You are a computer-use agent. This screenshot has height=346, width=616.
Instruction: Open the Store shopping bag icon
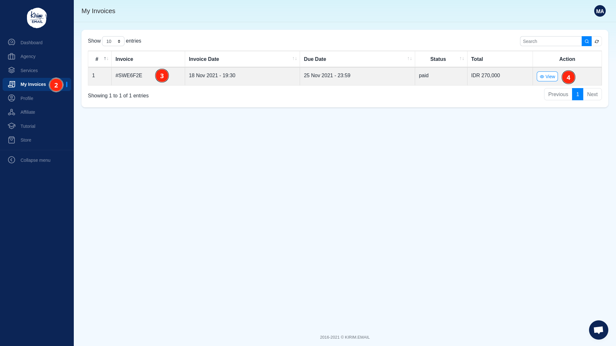[12, 140]
